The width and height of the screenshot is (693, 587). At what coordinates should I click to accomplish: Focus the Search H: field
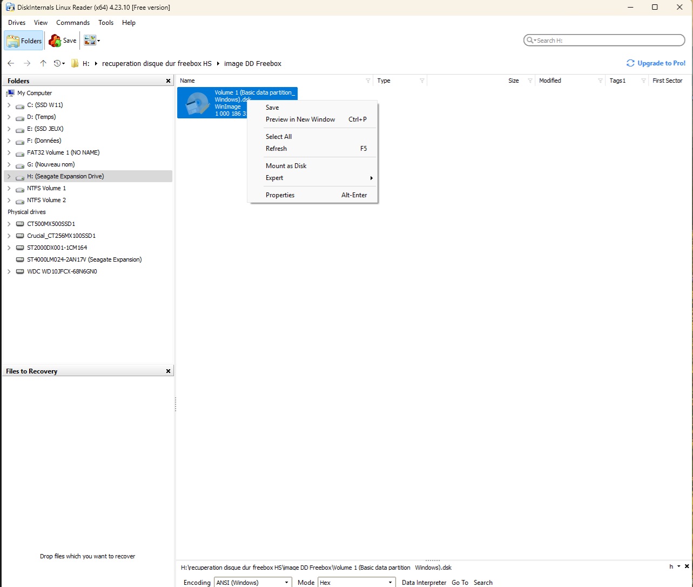(x=604, y=41)
